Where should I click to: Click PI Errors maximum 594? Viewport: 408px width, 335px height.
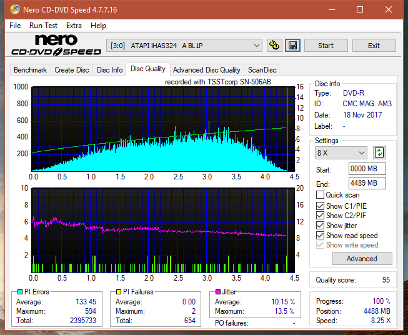click(91, 311)
